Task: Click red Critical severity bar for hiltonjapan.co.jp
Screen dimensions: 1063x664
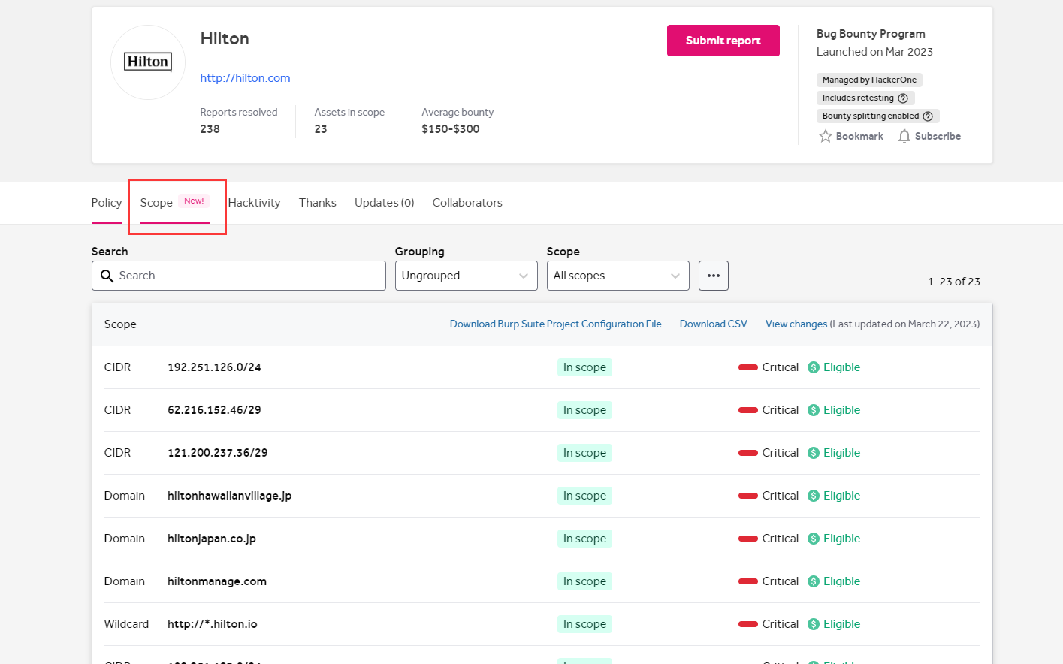Action: tap(748, 539)
